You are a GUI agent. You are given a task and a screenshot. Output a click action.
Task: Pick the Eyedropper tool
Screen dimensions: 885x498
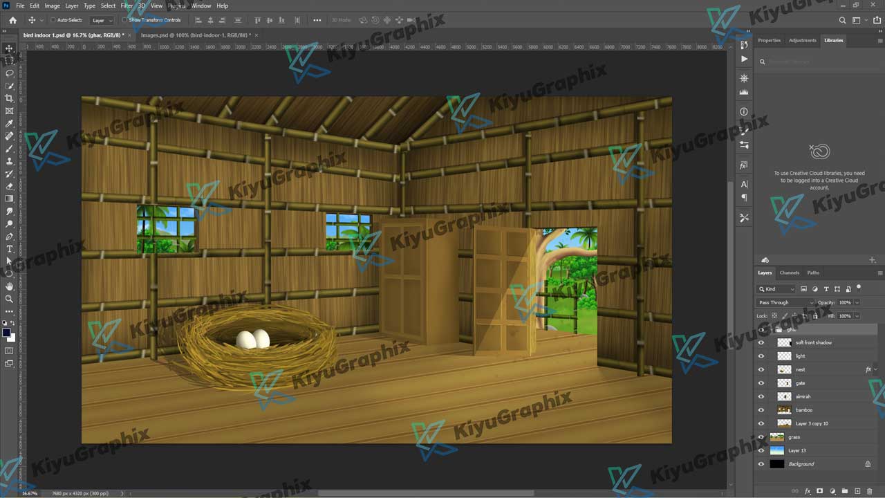(x=10, y=124)
